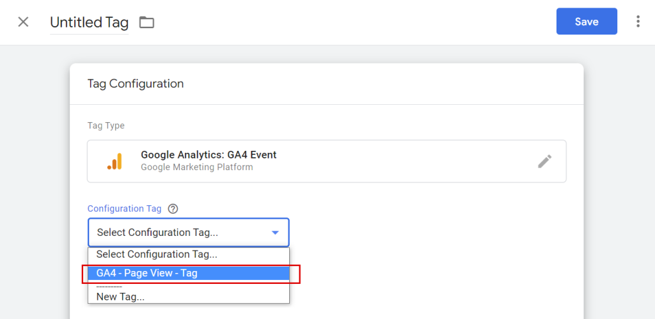Pick the Select Configuration Tag... placeholder list option
Image resolution: width=655 pixels, height=319 pixels.
pos(157,254)
